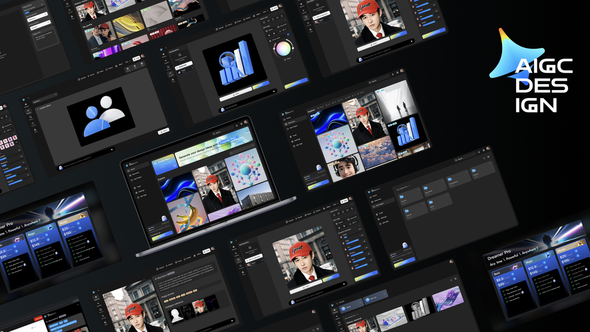Select My Project in the laptop screen sidebar

137,178
